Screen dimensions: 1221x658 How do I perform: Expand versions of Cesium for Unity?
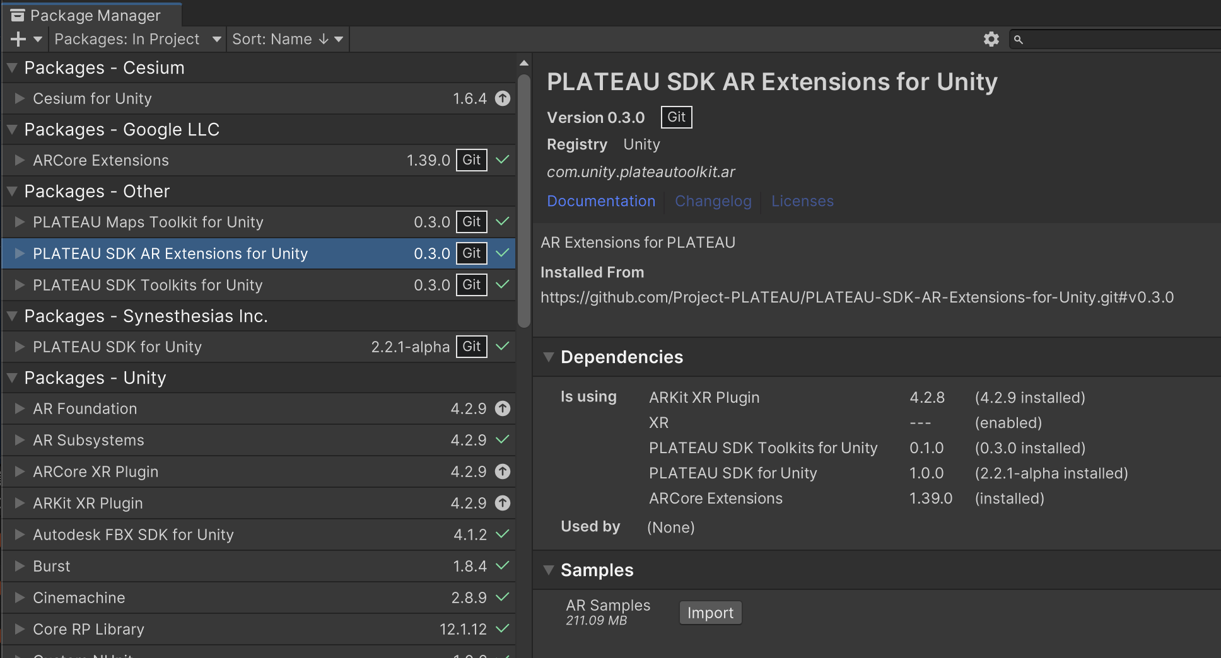coord(20,98)
